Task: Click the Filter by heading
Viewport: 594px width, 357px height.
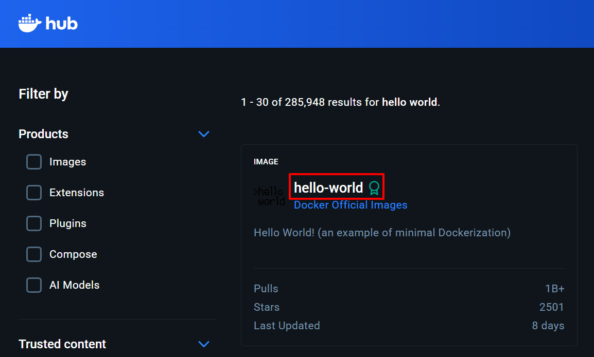Action: pos(44,94)
